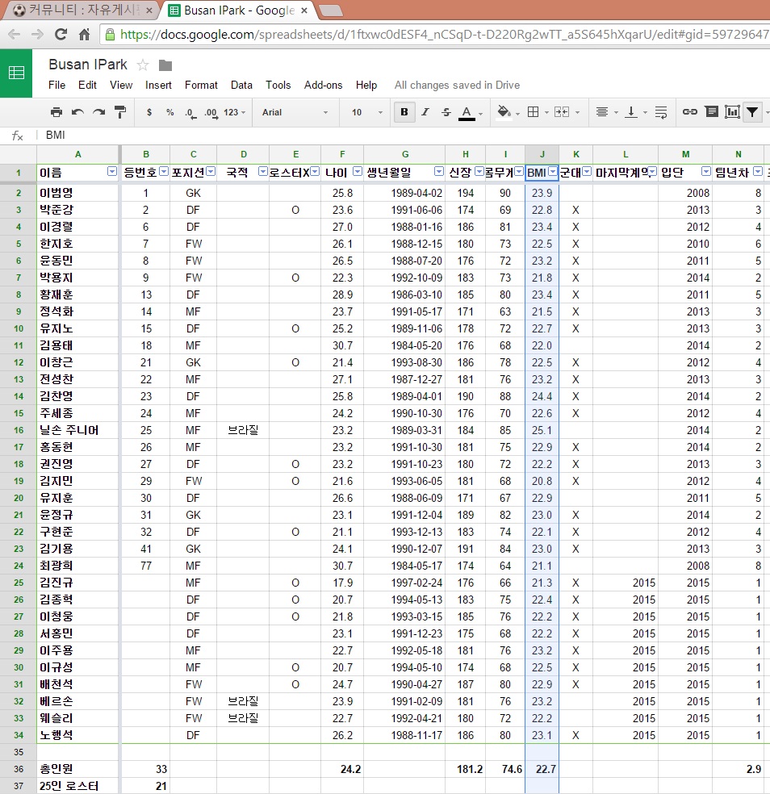
Task: Toggle strikethrough formatting
Action: [446, 112]
